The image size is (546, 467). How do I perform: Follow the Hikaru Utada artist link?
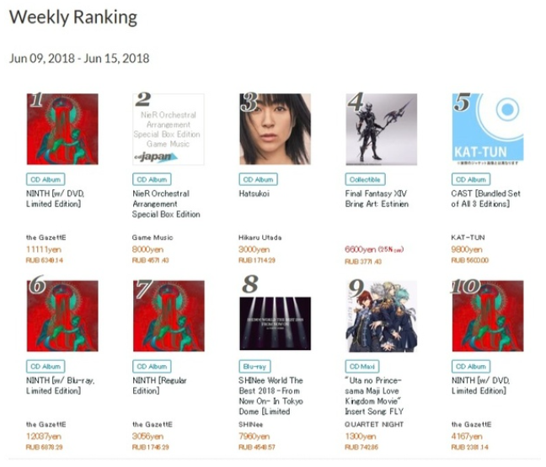(x=260, y=237)
